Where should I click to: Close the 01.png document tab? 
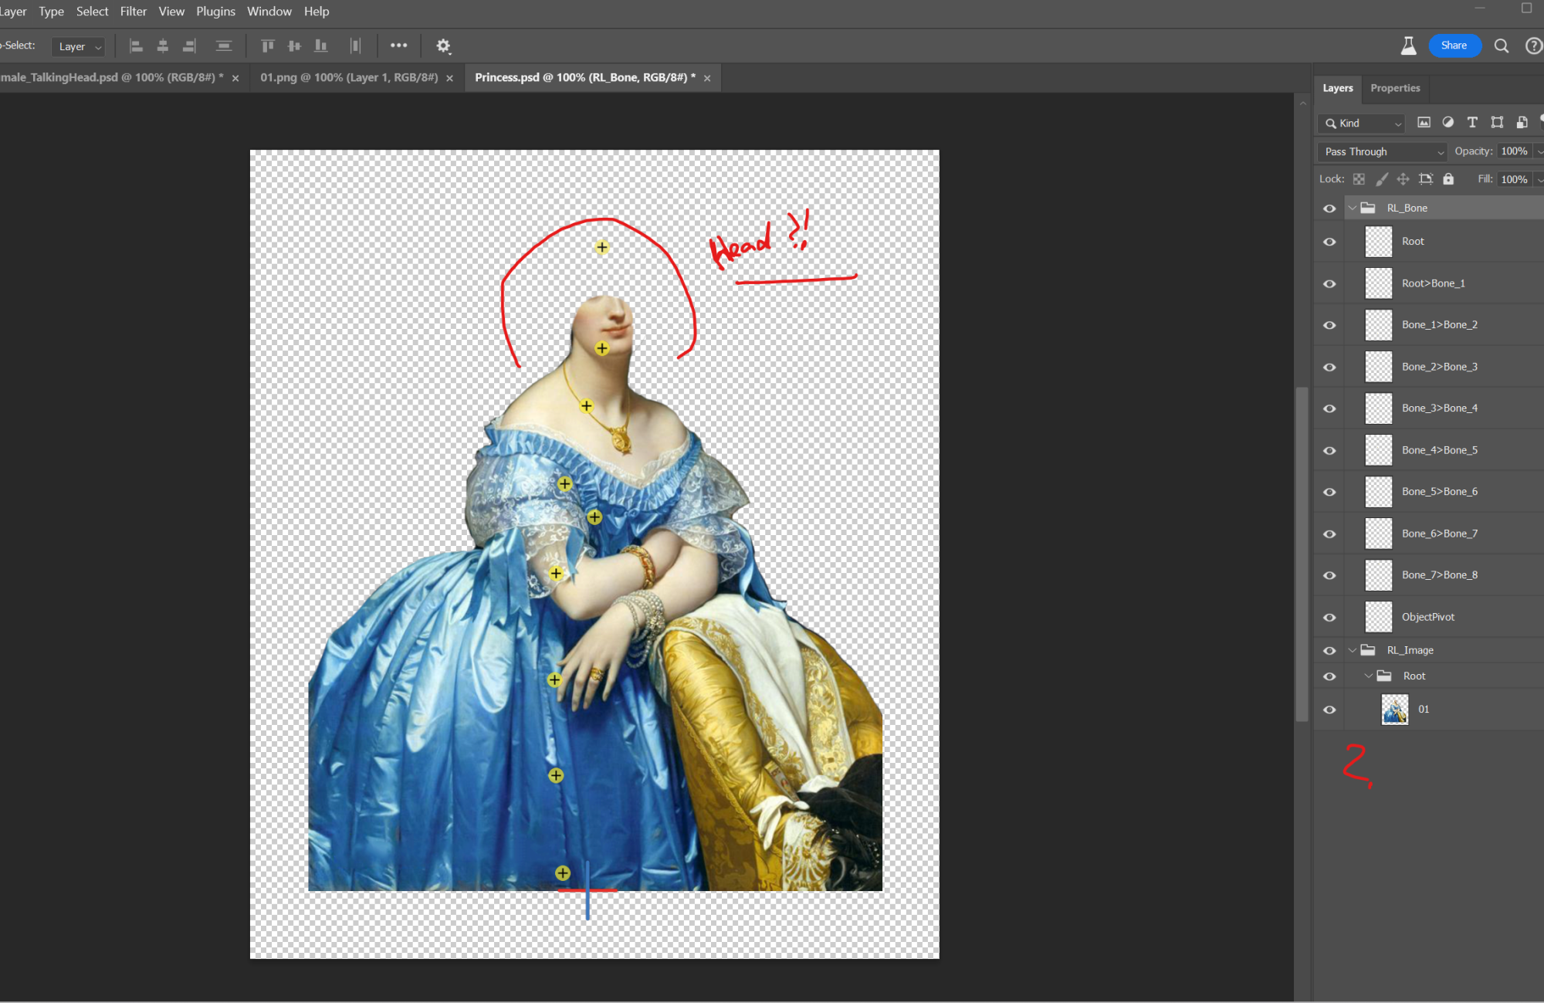(x=450, y=78)
